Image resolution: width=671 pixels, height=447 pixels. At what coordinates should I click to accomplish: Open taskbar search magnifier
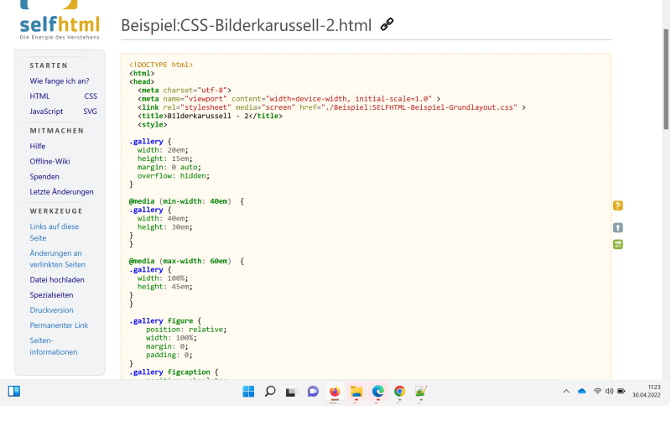[x=270, y=392]
